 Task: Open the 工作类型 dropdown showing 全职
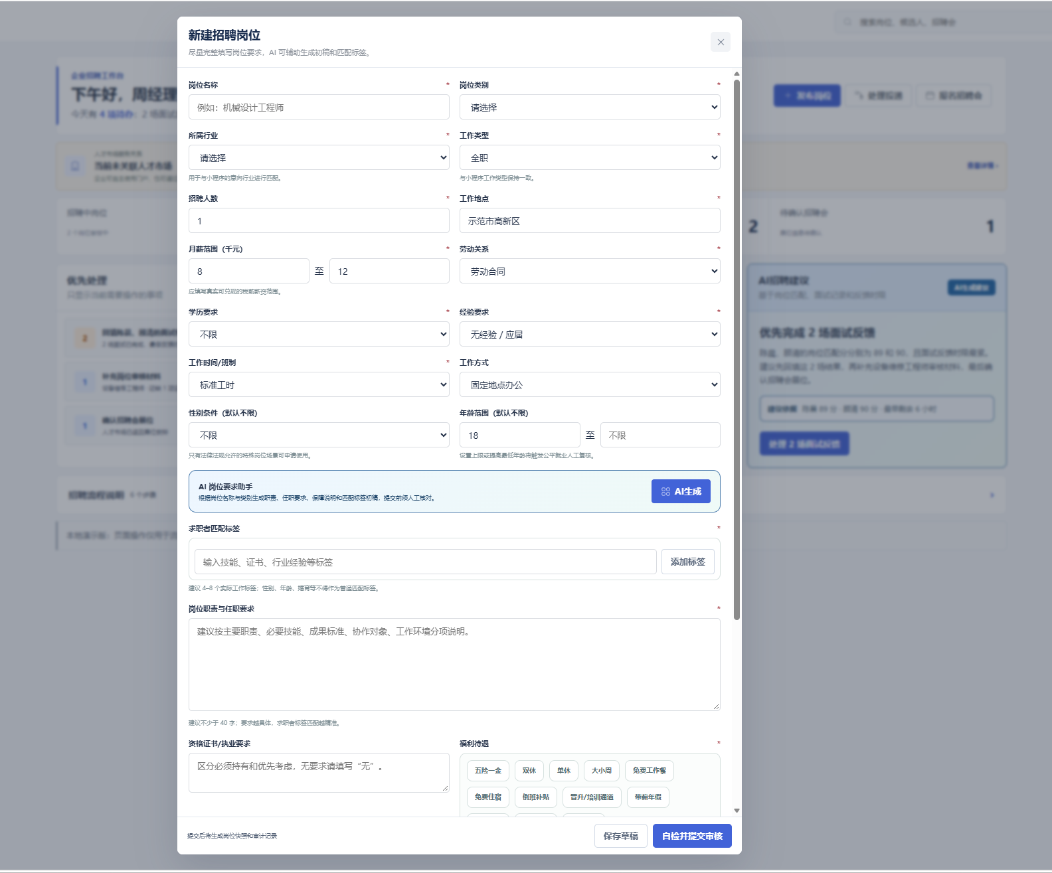pos(590,157)
